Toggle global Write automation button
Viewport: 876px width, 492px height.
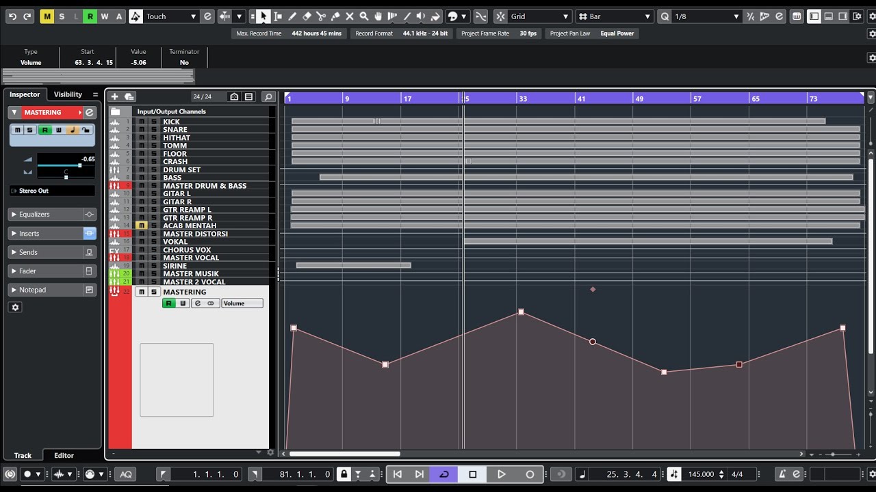(104, 16)
